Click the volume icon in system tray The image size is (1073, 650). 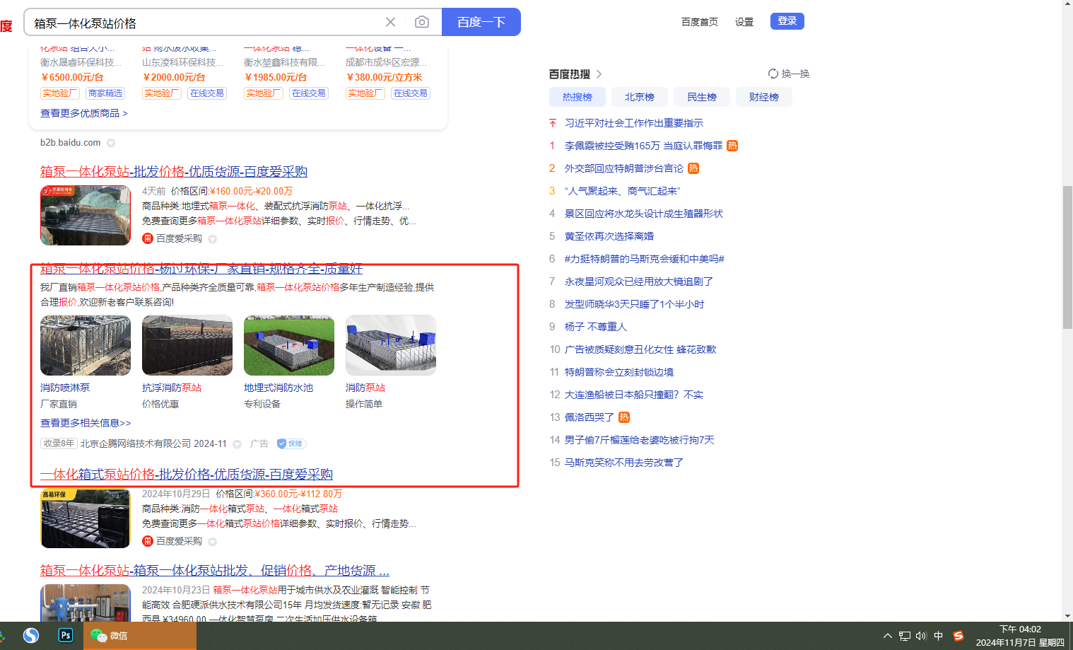(x=921, y=636)
